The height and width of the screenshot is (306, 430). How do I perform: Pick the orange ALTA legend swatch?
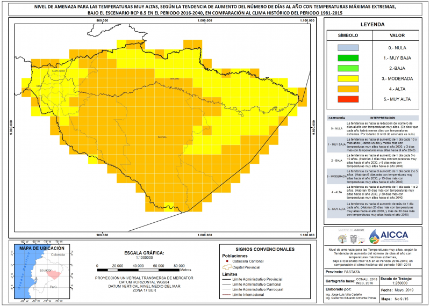click(x=348, y=89)
